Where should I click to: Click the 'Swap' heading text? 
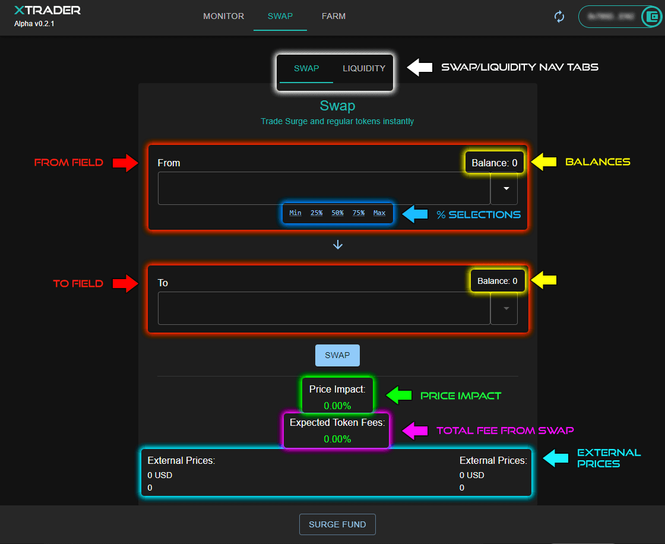338,106
